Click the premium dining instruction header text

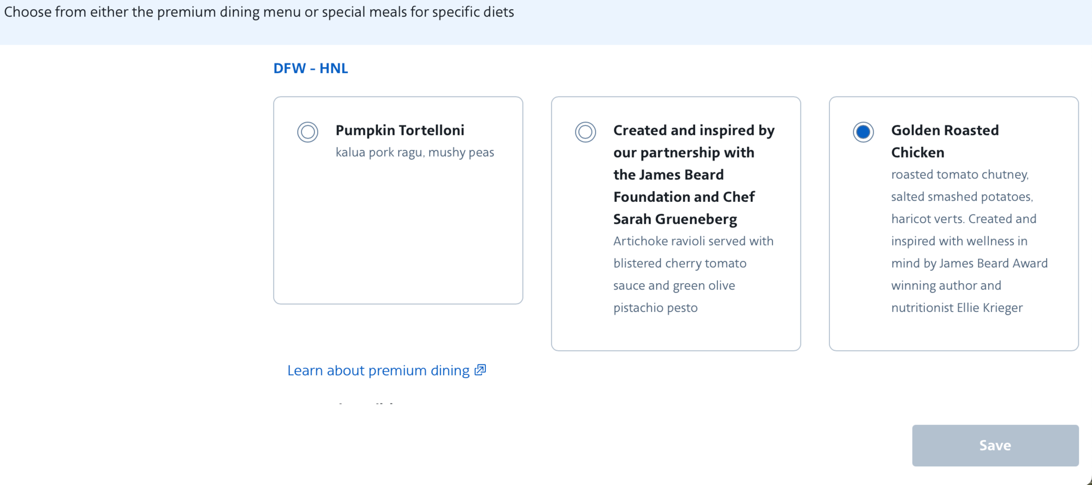[259, 12]
